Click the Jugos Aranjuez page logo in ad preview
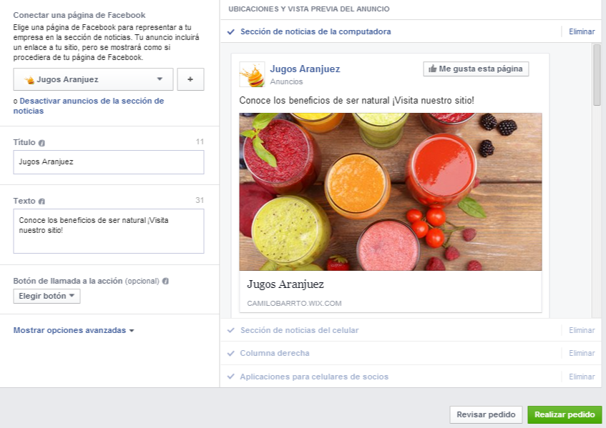606x428 pixels. [x=252, y=74]
